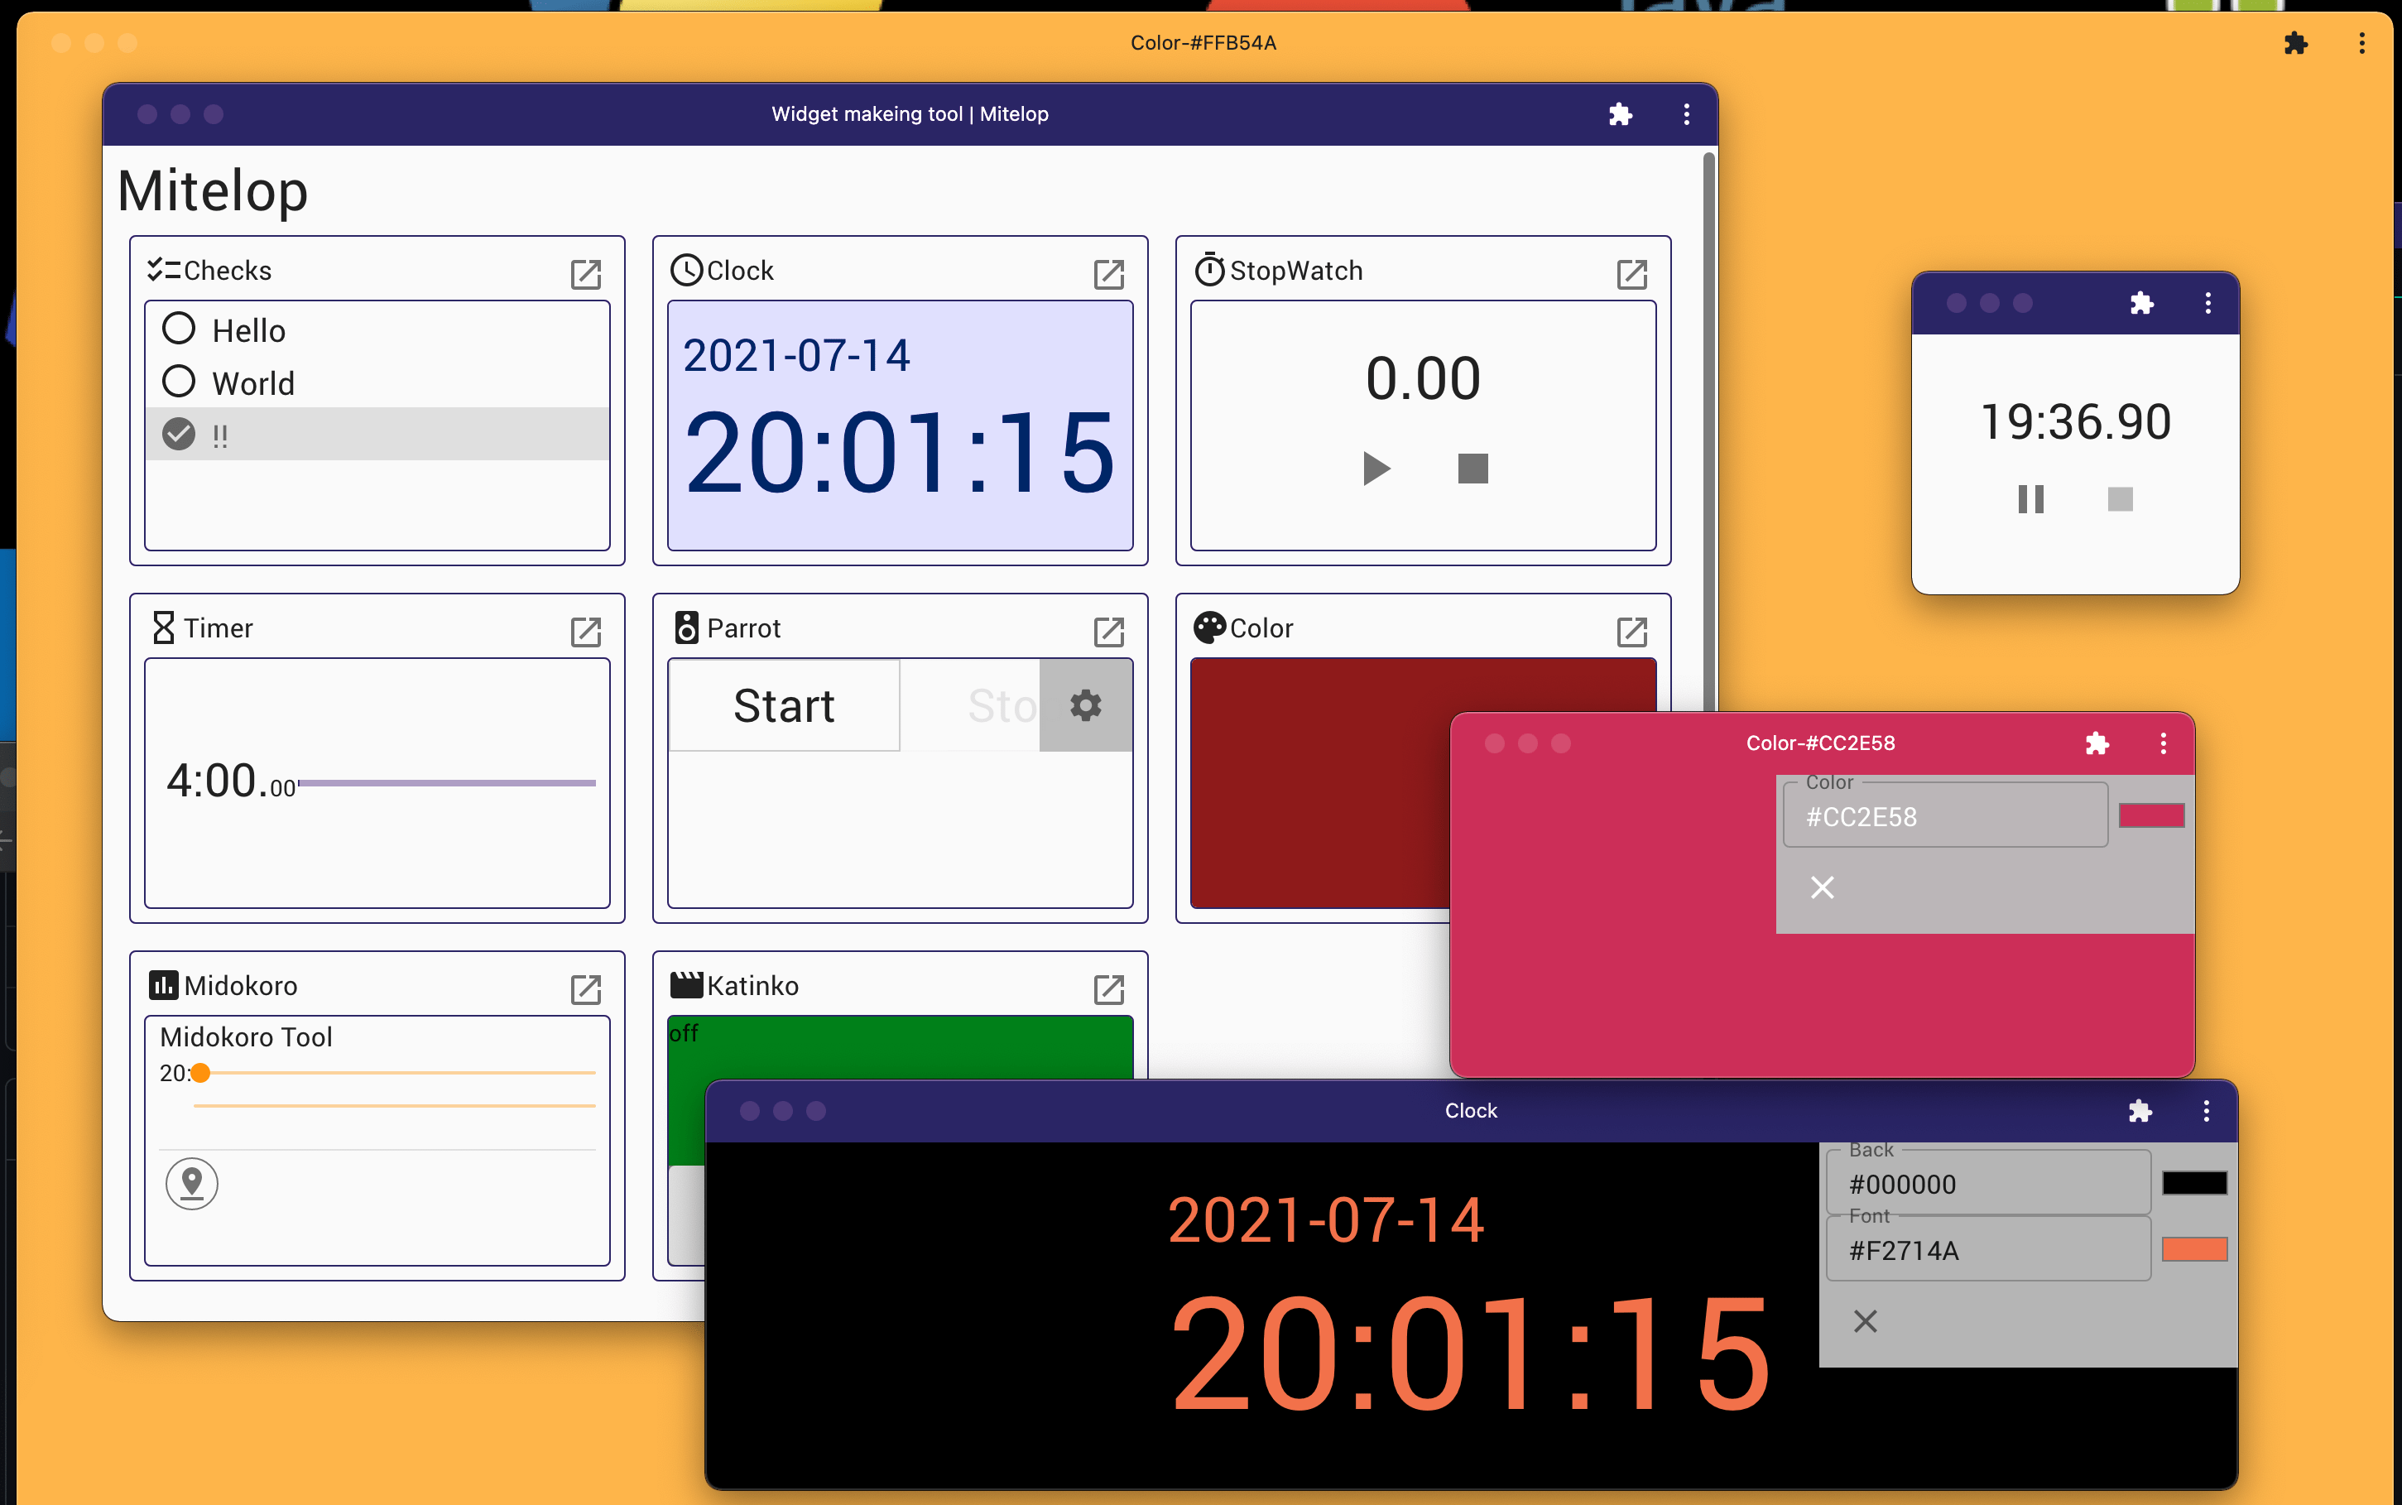Click extensions puzzle icon in Mitelop window
2402x1505 pixels.
(x=1620, y=114)
